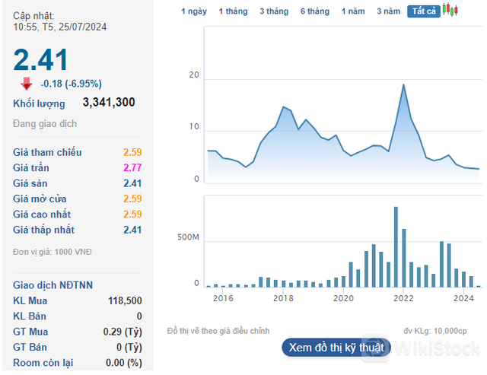Viewport: 487px width, 375px height.
Task: Choose the '6 tháng' time range
Action: coord(314,11)
